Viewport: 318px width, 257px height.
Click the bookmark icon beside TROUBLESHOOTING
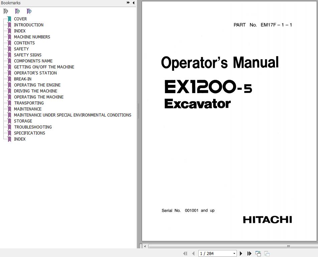tap(9, 127)
